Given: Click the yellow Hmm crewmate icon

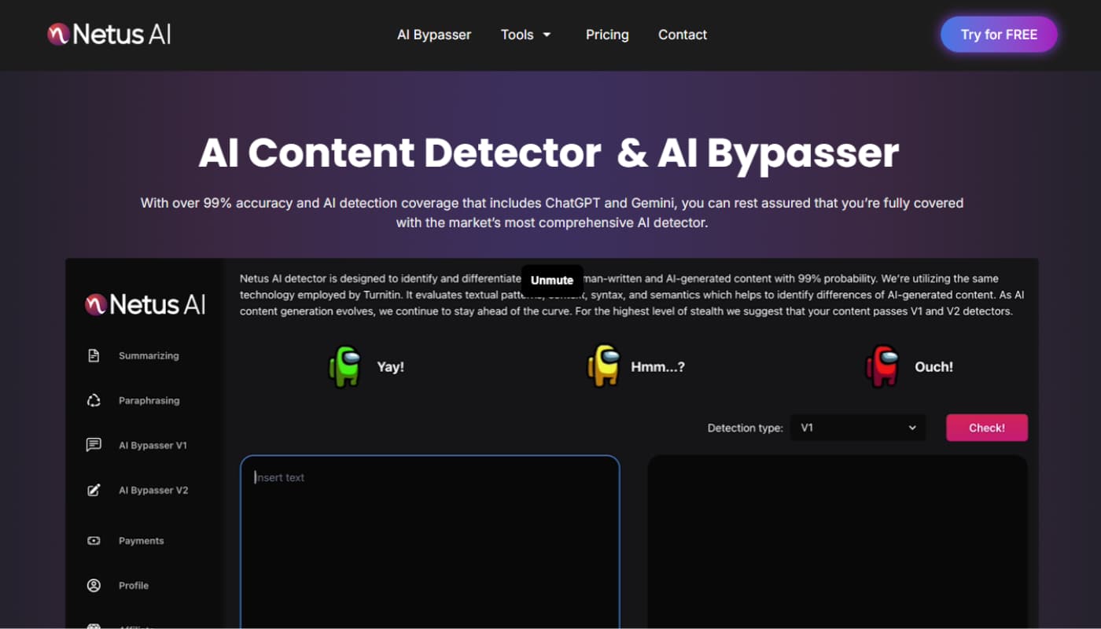Looking at the screenshot, I should tap(603, 367).
